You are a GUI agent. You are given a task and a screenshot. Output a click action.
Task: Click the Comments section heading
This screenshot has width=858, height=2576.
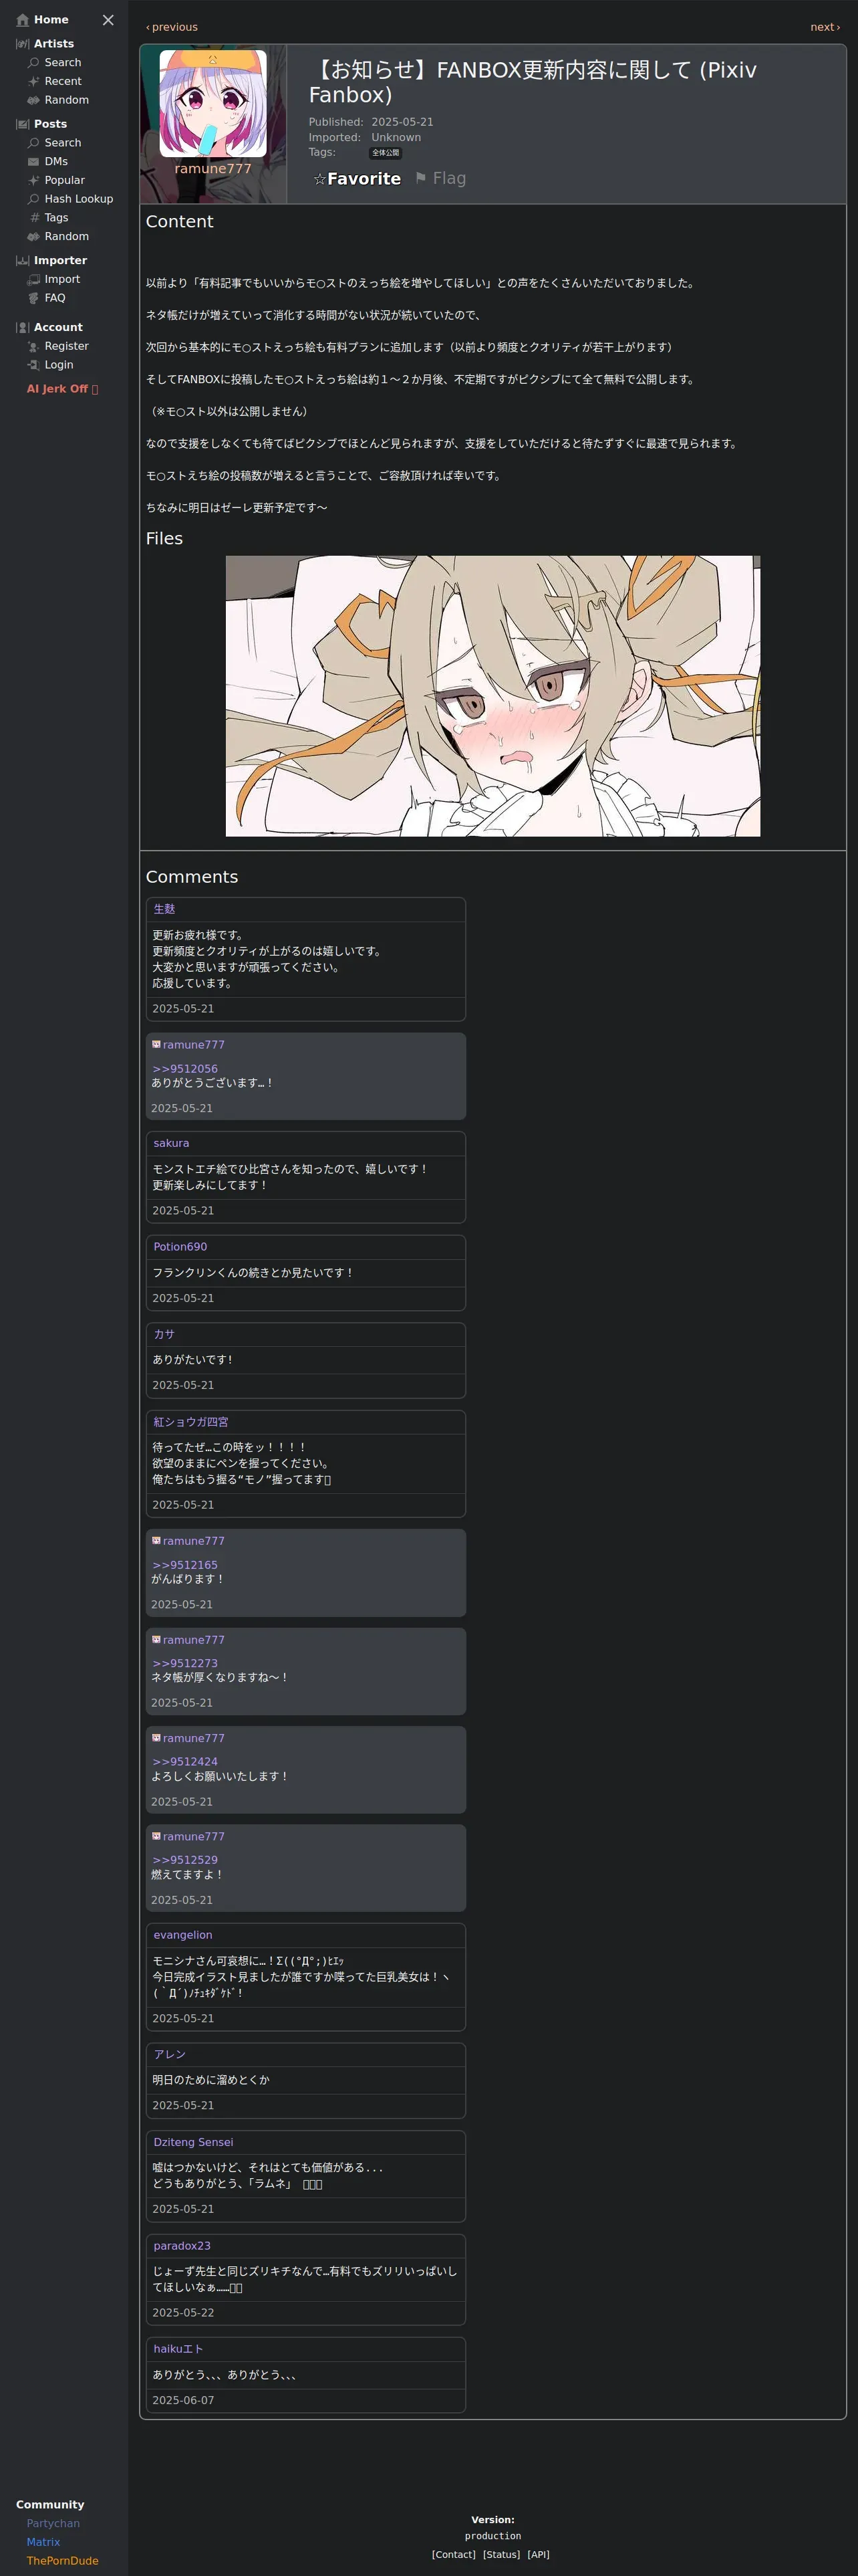point(192,877)
